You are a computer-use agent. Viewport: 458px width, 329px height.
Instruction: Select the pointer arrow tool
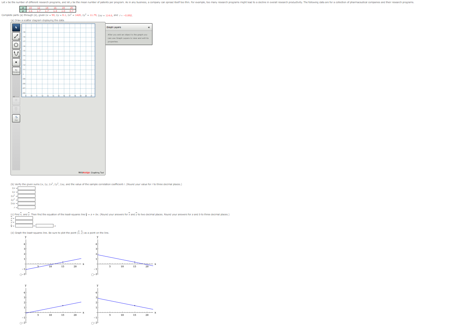pyautogui.click(x=16, y=27)
